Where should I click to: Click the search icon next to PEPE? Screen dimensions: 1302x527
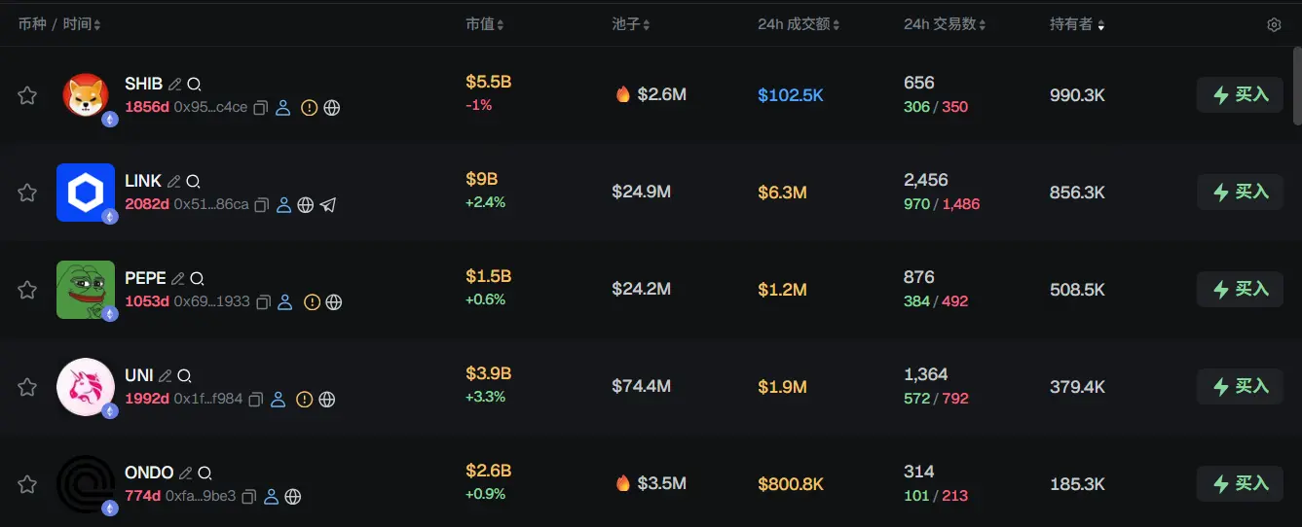(197, 278)
